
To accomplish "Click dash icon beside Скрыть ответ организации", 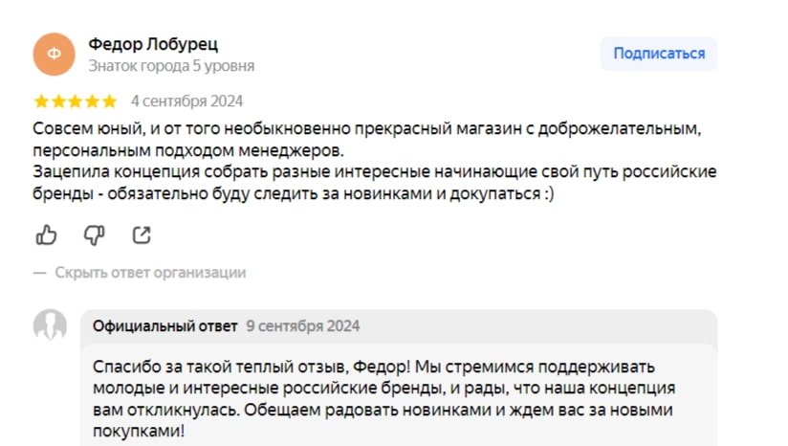I will click(40, 273).
